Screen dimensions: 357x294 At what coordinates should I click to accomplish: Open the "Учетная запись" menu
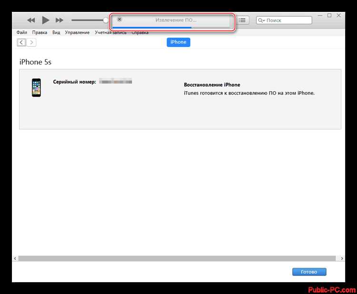110,32
